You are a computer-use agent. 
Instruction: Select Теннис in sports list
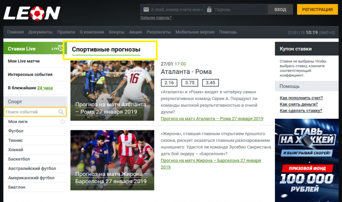(15, 141)
